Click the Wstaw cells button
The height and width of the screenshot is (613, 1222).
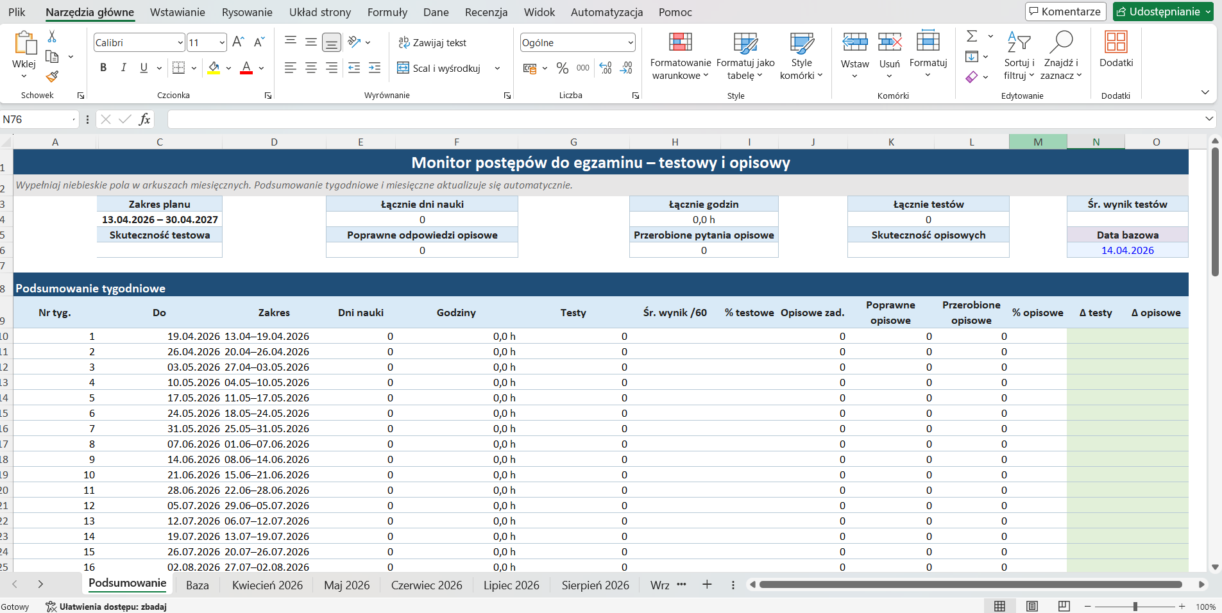point(855,55)
